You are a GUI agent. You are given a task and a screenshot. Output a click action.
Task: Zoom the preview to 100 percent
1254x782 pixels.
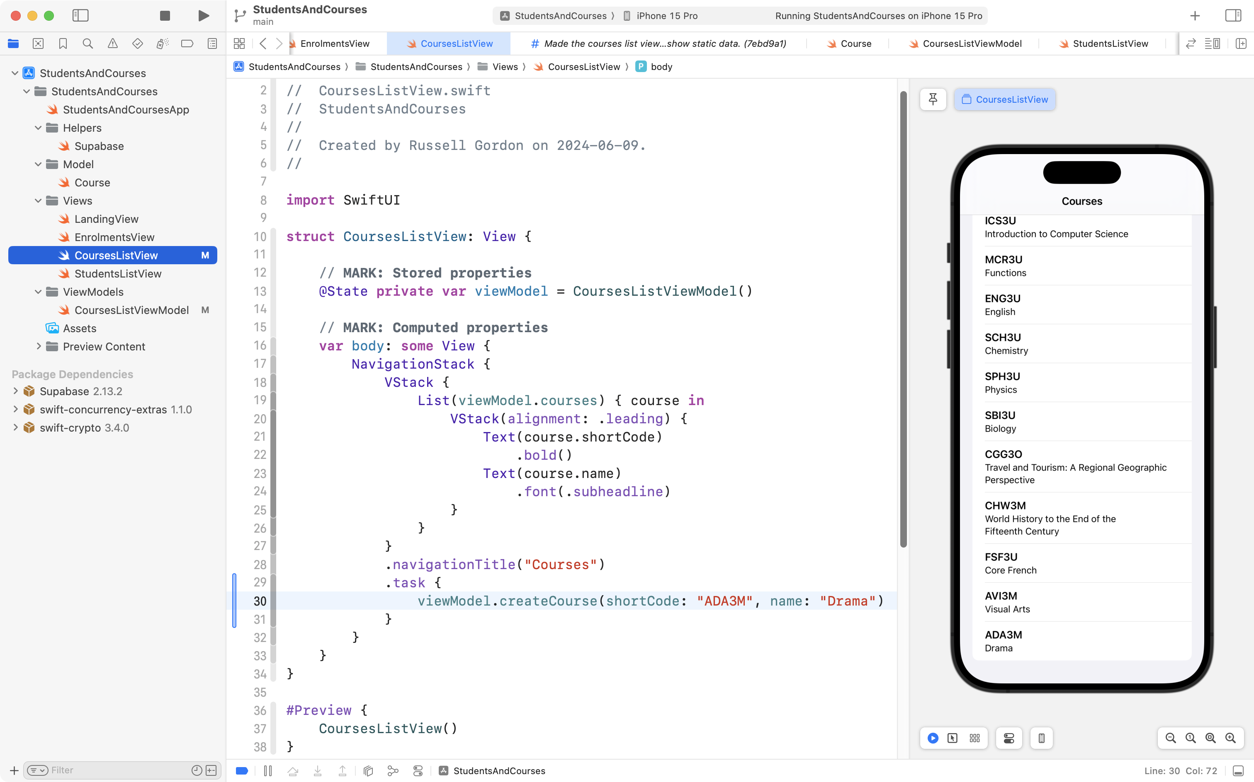1190,738
